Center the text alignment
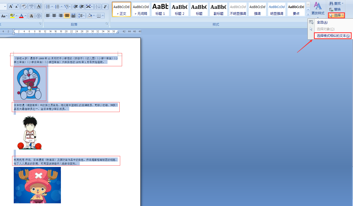 [54, 16]
